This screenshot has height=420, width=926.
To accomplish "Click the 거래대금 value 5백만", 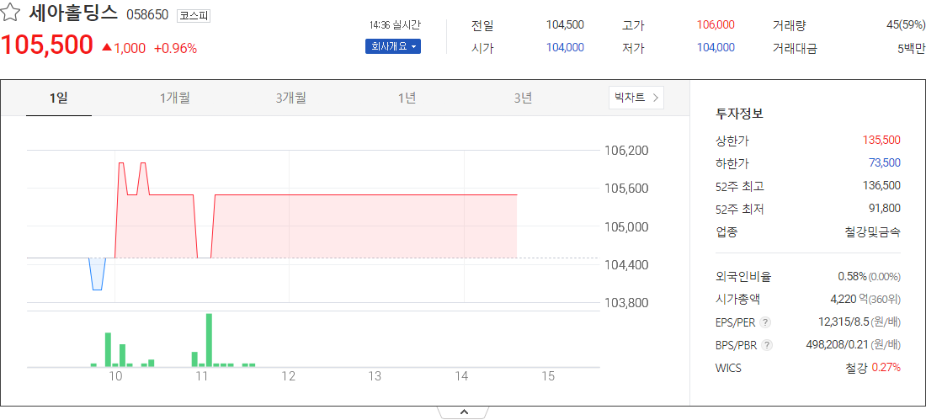I will 911,49.
